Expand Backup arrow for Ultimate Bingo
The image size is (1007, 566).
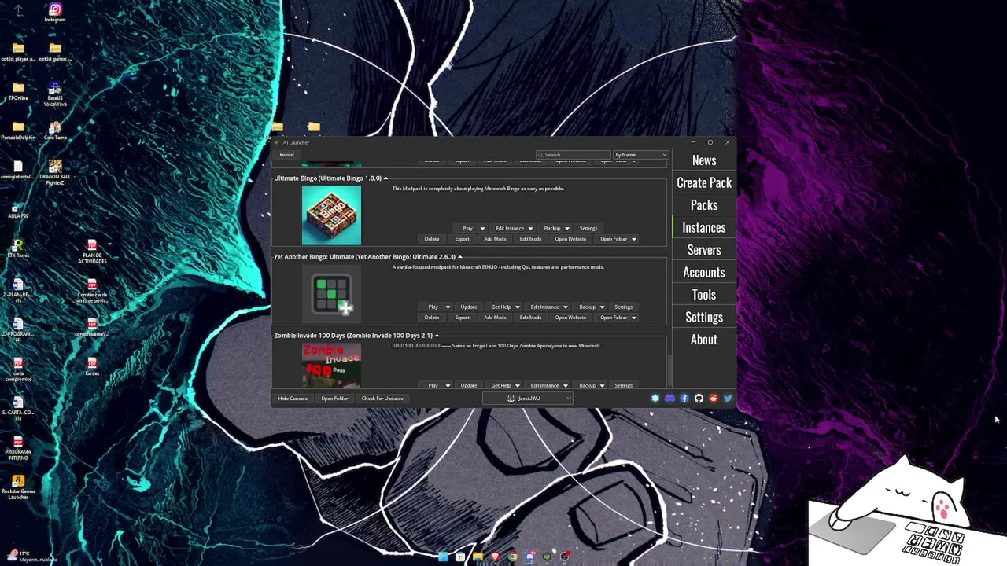pos(566,229)
